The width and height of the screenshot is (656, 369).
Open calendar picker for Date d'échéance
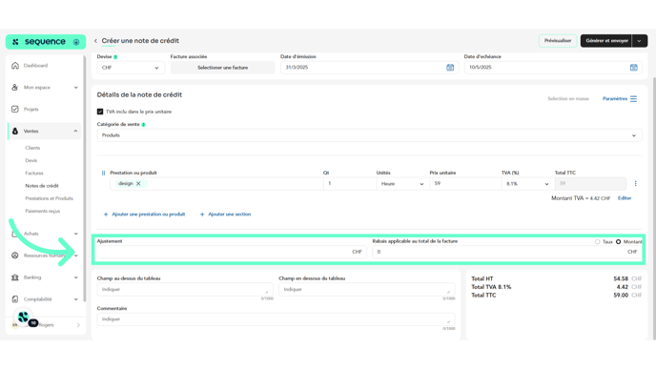(633, 68)
